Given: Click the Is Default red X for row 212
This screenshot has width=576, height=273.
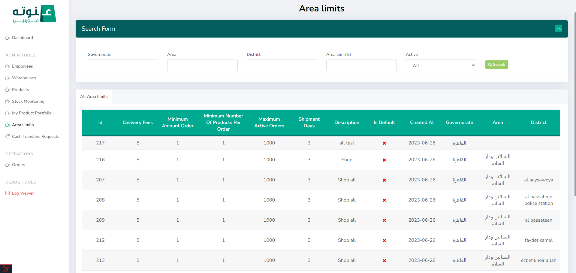Looking at the screenshot, I should tap(384, 241).
